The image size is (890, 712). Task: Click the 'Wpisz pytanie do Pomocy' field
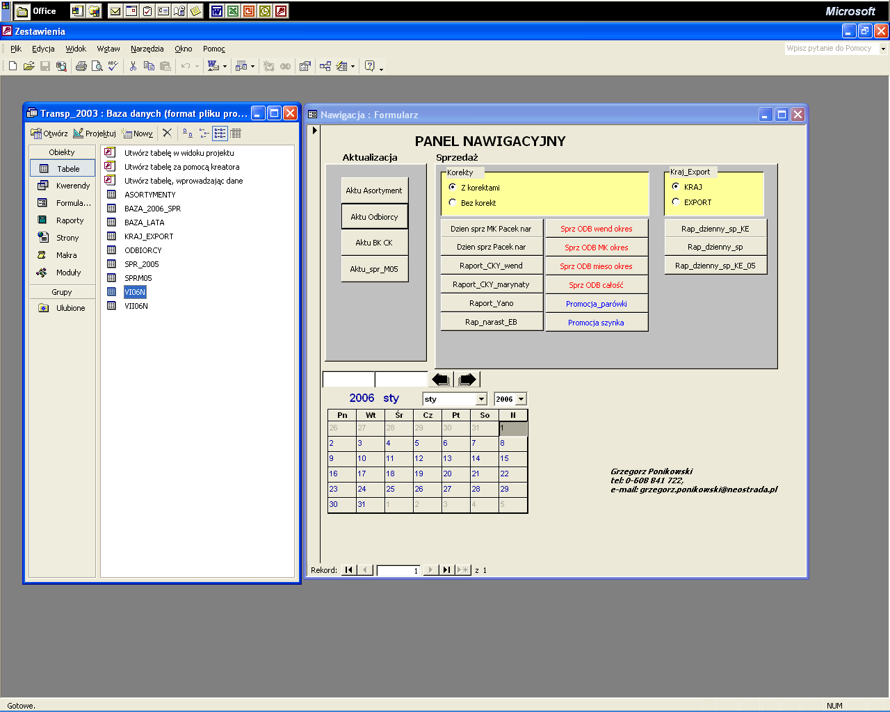tap(832, 49)
